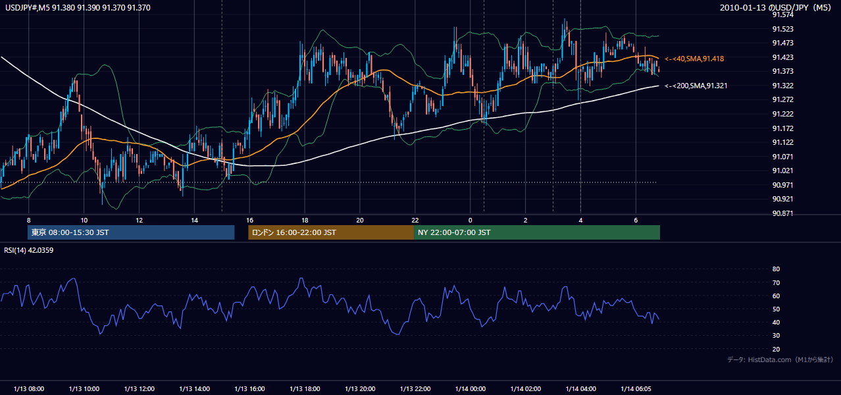Click the RSI 80 level label
841x395 pixels.
point(776,269)
